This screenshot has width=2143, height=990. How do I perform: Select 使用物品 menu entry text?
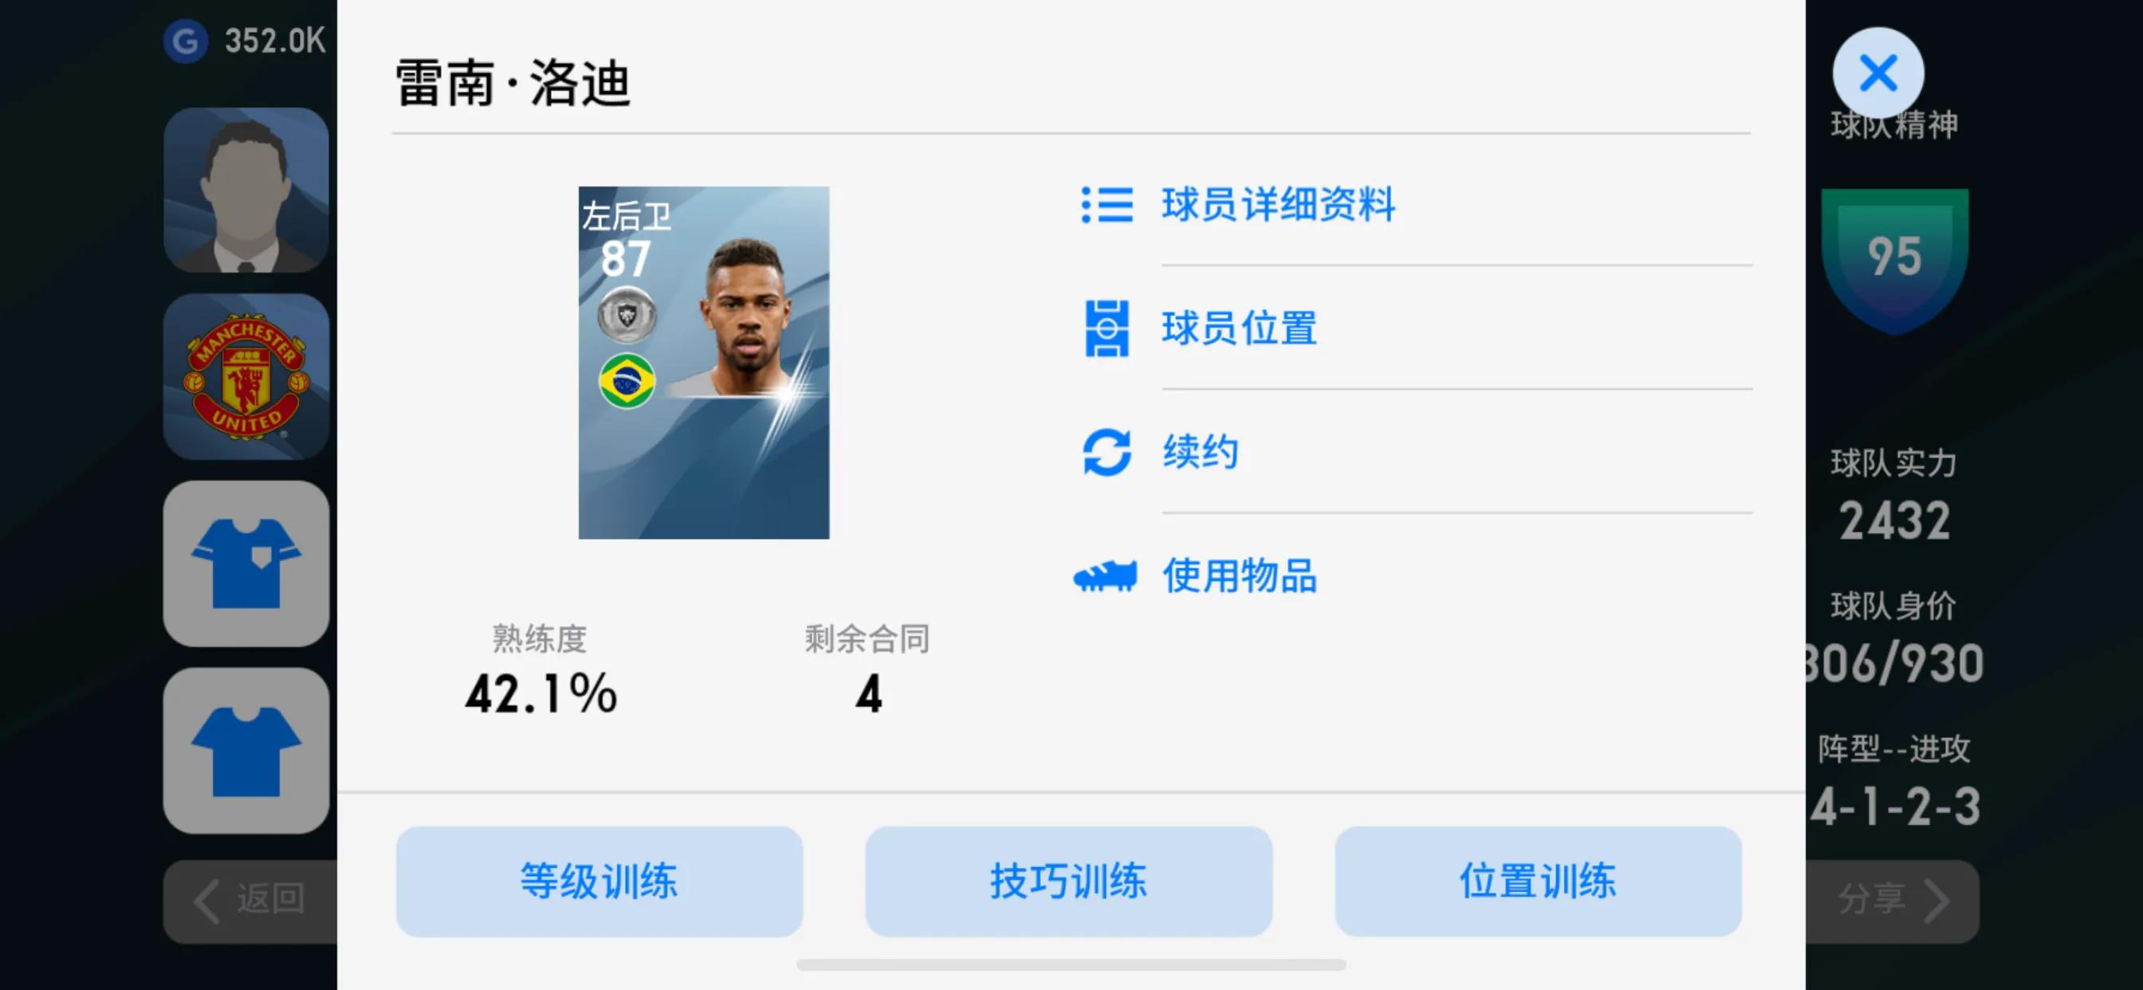[1240, 576]
